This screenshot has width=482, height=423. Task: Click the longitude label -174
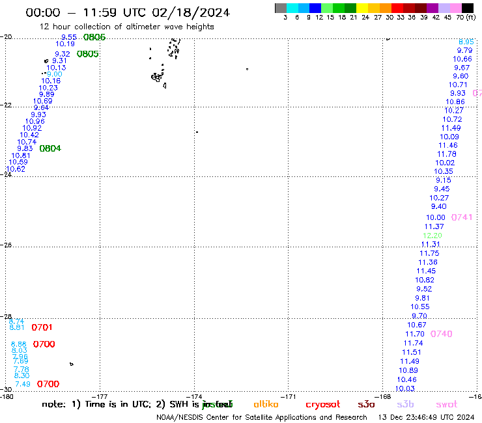tap(194, 397)
